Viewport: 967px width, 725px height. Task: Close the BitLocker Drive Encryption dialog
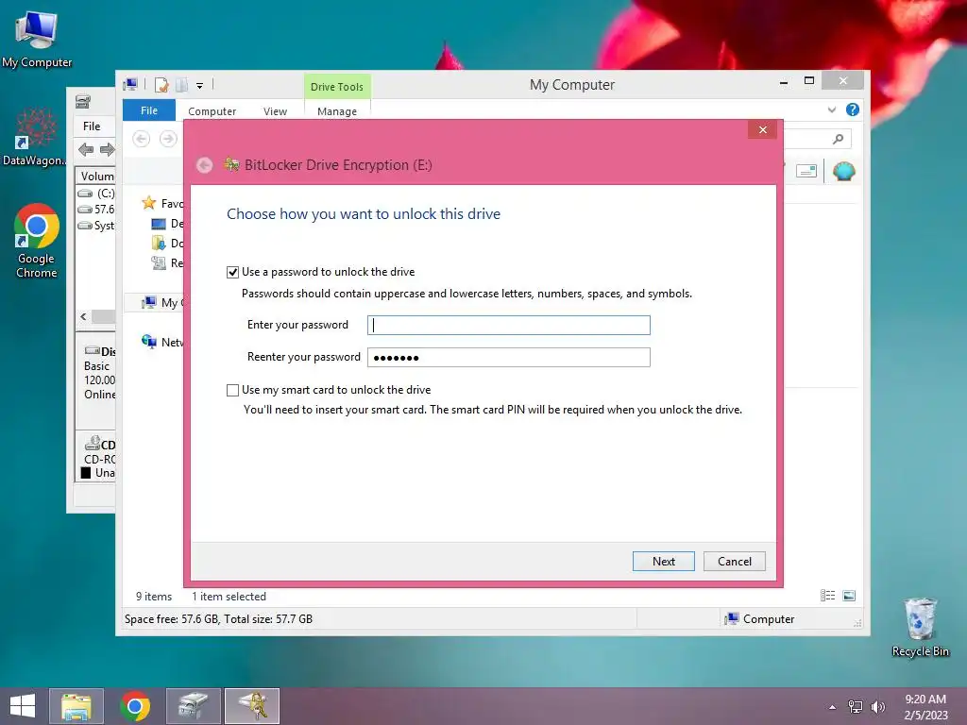pos(763,129)
